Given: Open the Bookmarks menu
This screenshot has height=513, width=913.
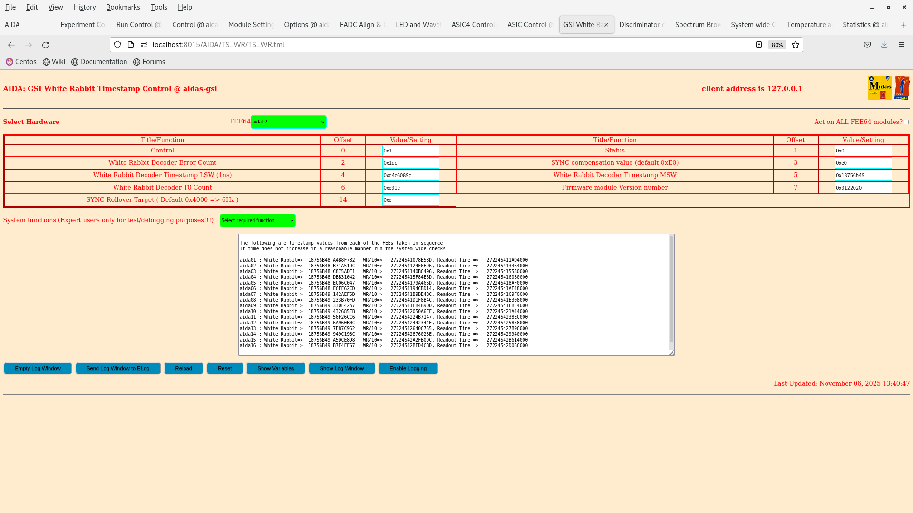Looking at the screenshot, I should click(123, 7).
